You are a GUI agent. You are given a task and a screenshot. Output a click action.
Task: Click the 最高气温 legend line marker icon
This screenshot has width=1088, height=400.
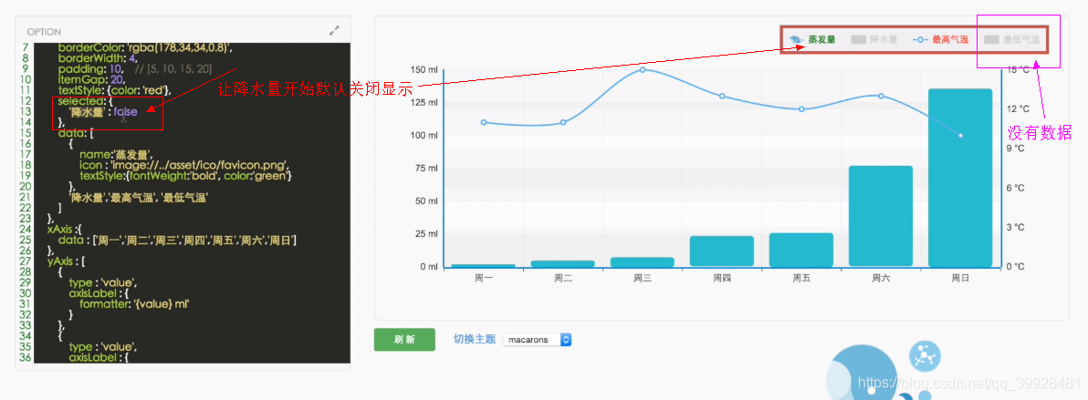point(920,40)
